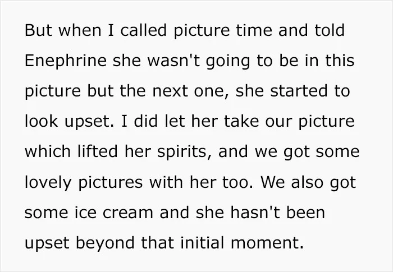
Task: Click the word "lovely" in the text
Action: click(x=48, y=183)
